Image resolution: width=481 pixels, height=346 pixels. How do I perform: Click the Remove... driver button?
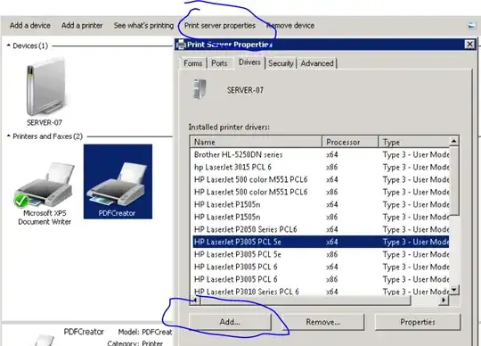point(323,322)
